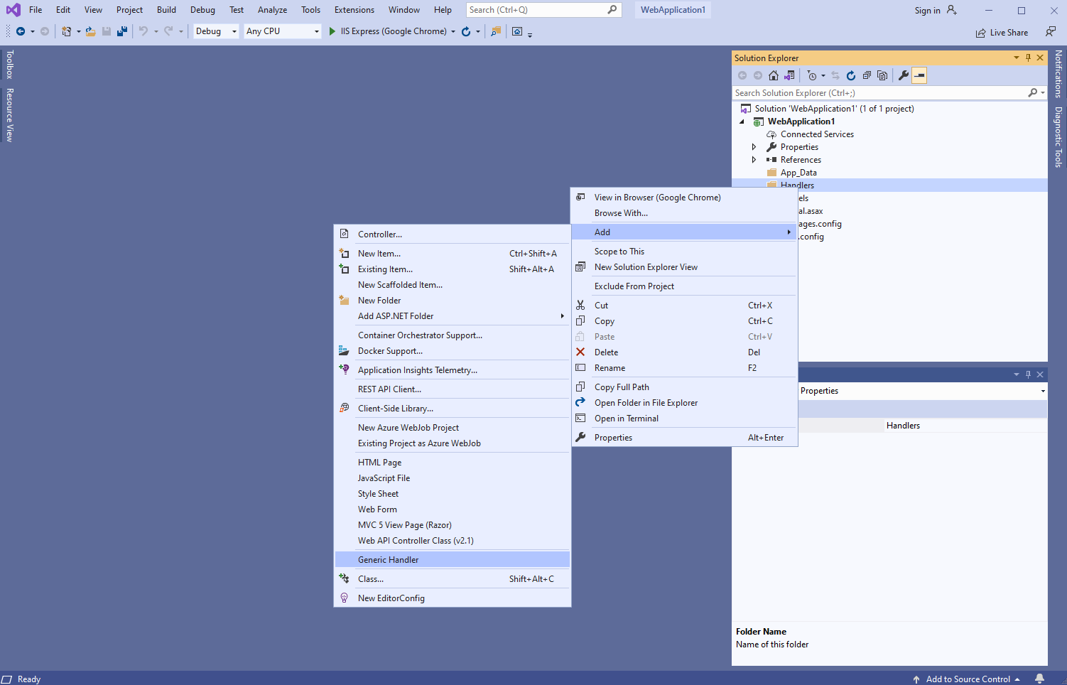Click Add to Source Control
Image resolution: width=1067 pixels, height=685 pixels.
pyautogui.click(x=968, y=679)
